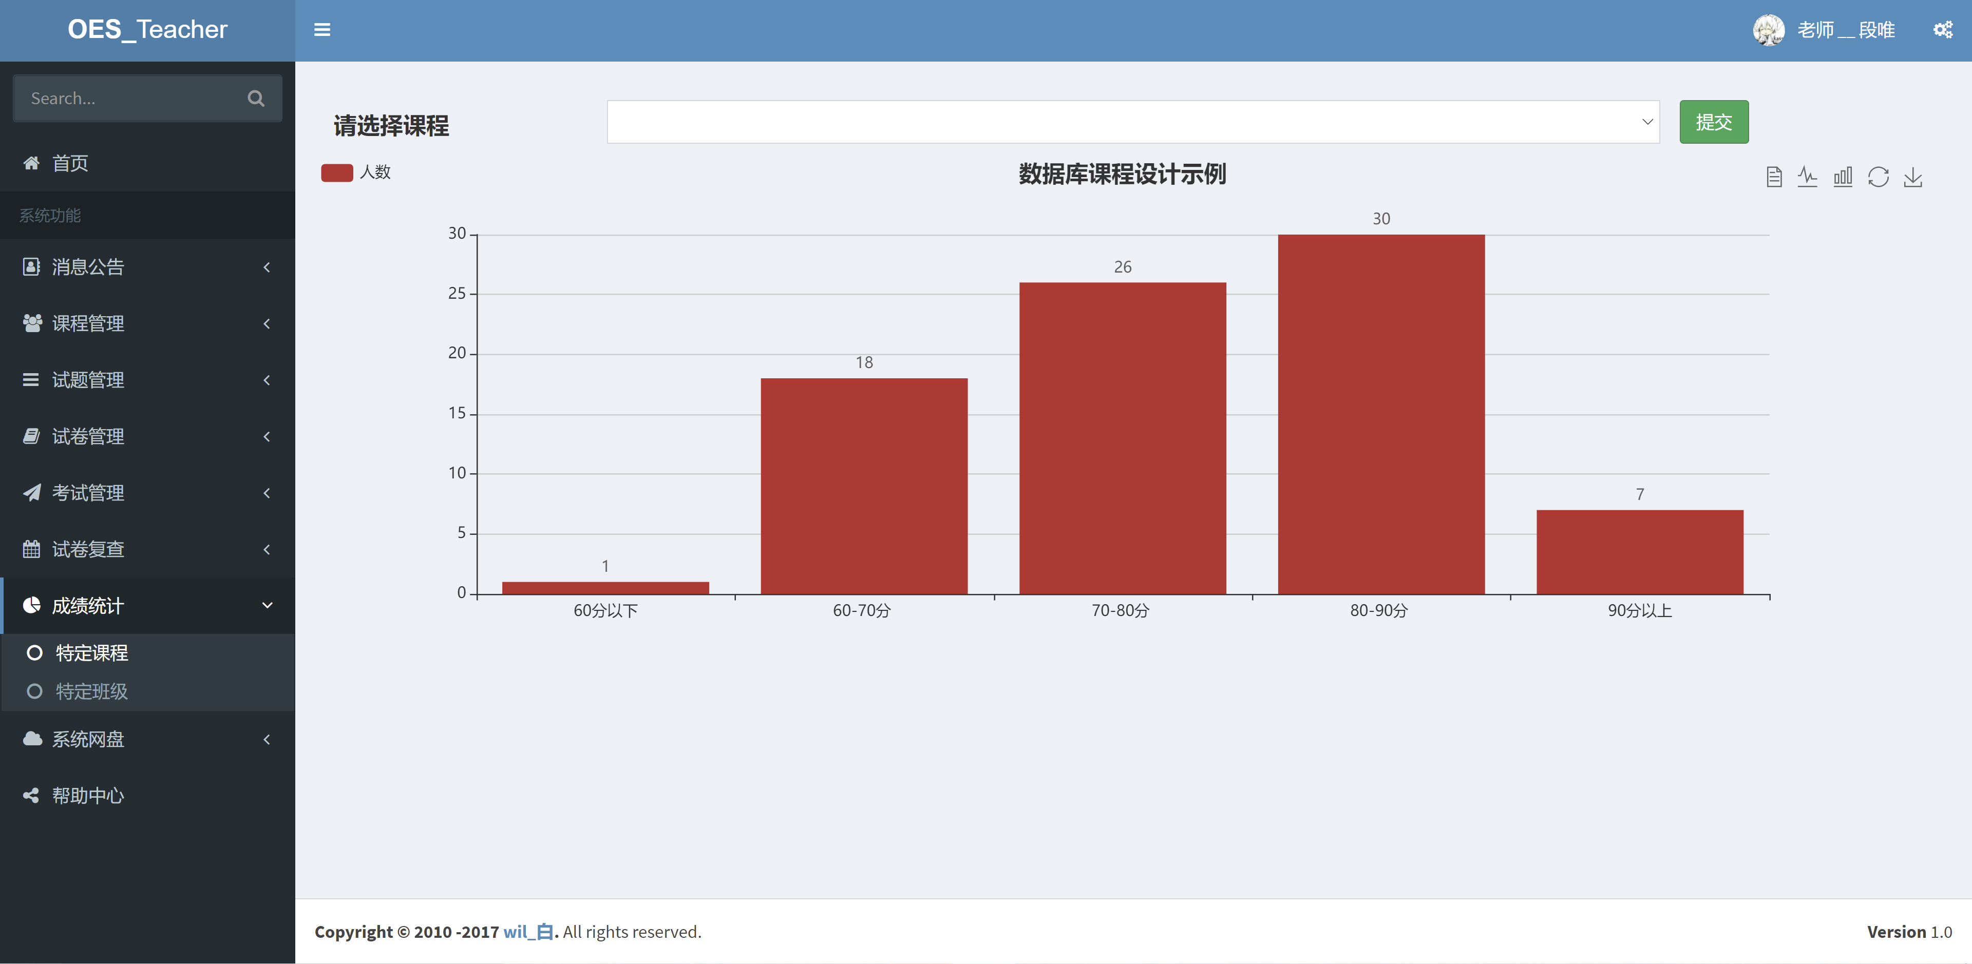Screen dimensions: 1972x964
Task: Click the red 人数 legend swatch
Action: click(337, 172)
